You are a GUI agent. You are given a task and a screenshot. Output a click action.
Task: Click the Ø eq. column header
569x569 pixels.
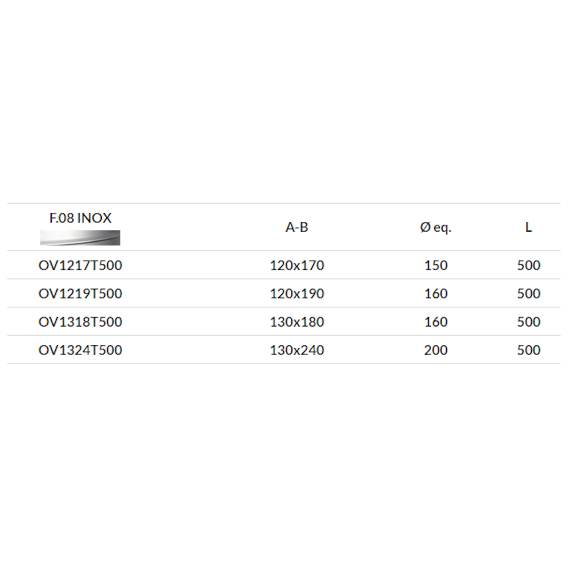436,228
